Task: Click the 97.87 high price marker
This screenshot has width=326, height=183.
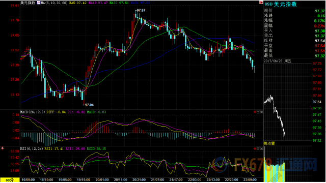Action: pos(141,10)
